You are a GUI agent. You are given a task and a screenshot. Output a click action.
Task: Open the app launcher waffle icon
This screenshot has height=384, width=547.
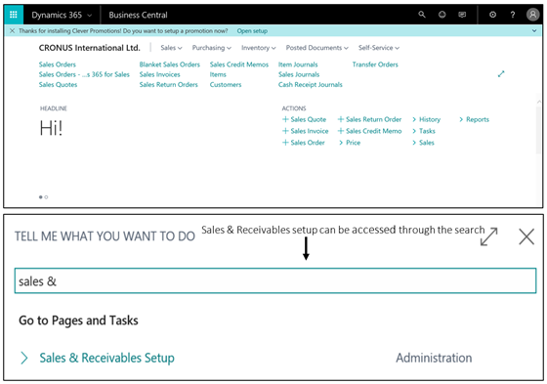(14, 15)
